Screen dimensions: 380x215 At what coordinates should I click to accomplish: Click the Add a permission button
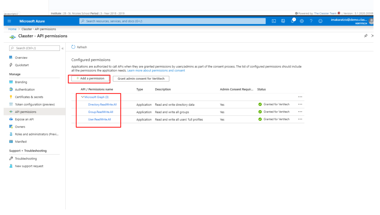point(90,79)
